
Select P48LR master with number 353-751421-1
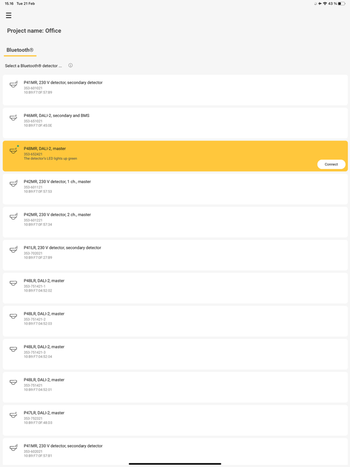point(175,288)
